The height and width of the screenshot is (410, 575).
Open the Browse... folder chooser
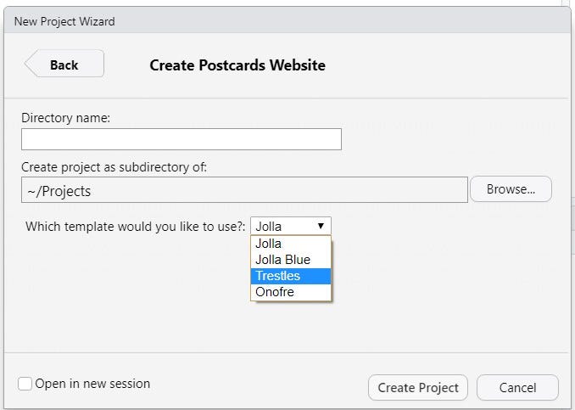click(x=511, y=189)
